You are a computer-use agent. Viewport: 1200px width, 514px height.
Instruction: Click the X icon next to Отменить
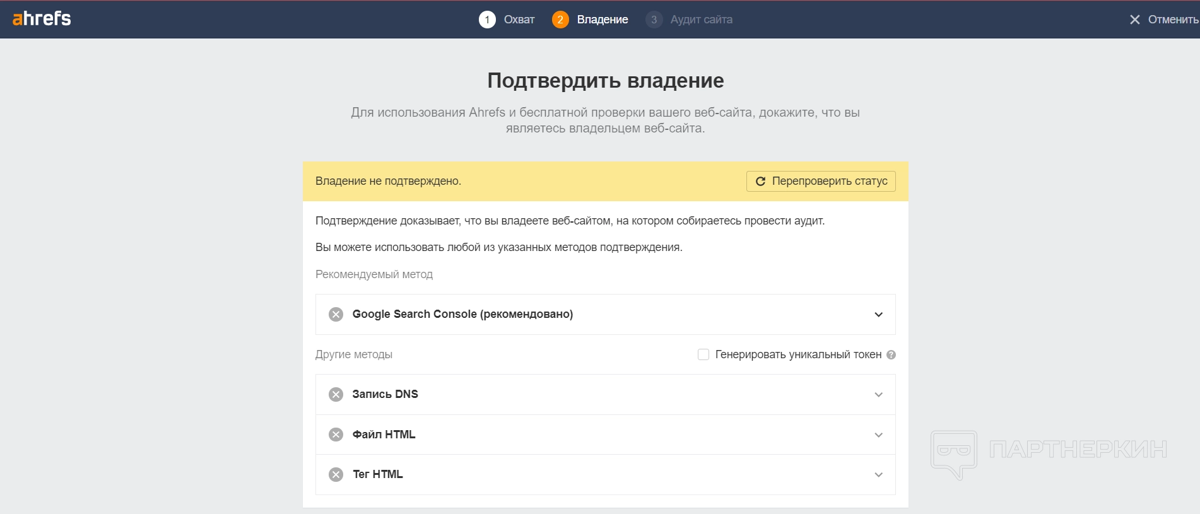[1134, 20]
